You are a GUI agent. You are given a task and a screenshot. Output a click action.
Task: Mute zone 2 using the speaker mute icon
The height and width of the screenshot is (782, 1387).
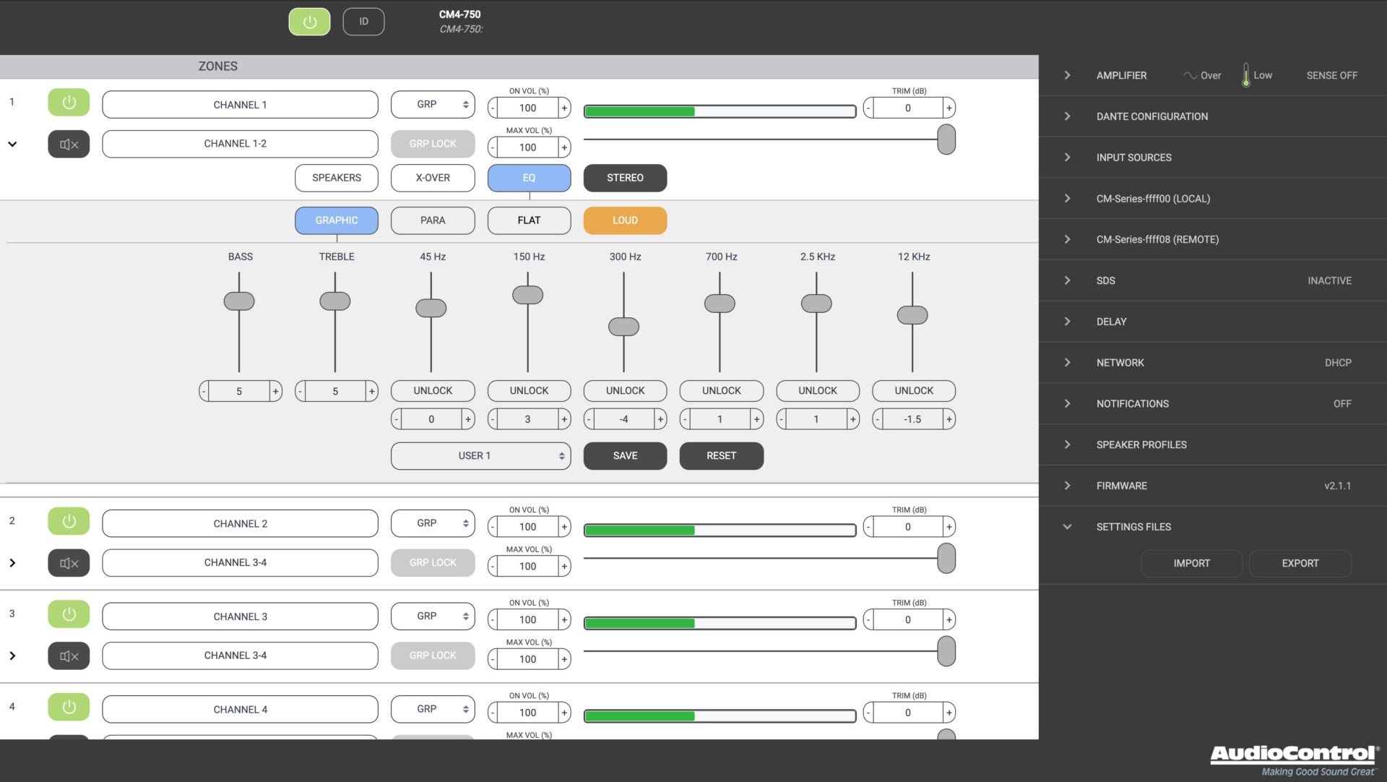[x=69, y=563]
